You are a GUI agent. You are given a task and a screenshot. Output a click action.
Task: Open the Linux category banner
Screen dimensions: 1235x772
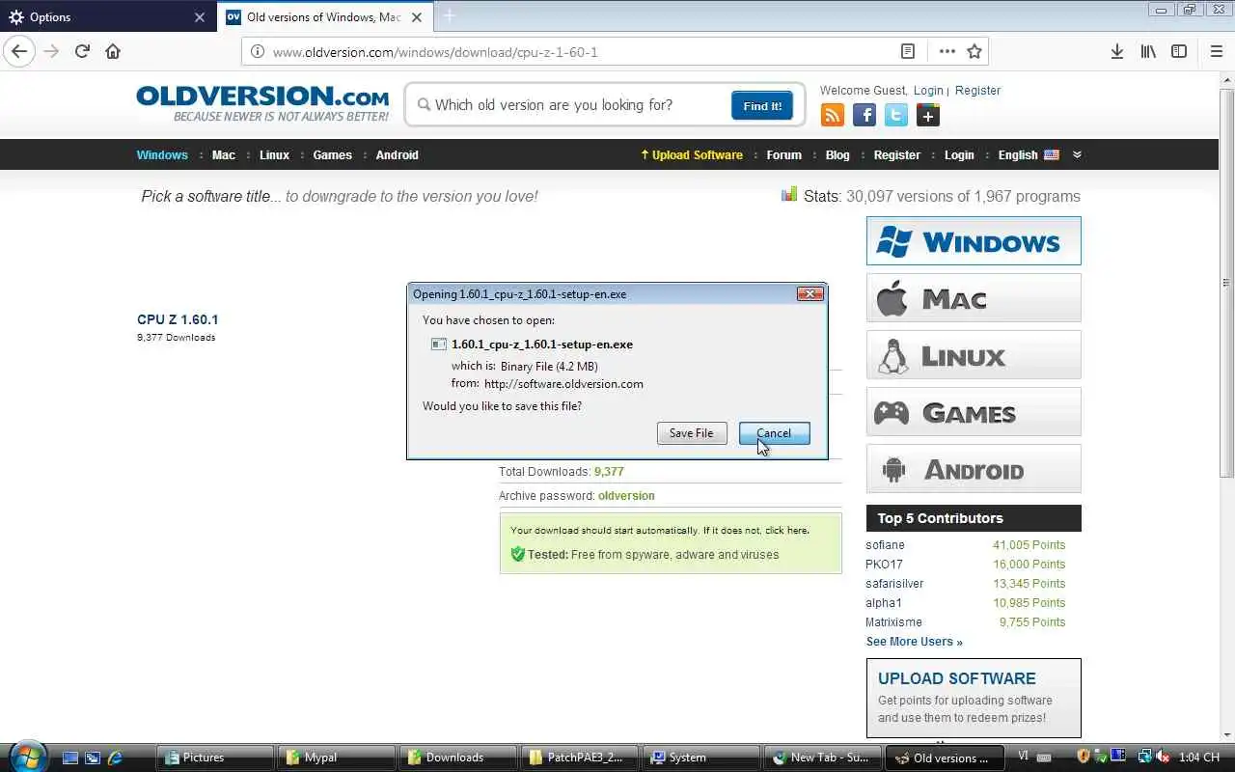(x=974, y=355)
